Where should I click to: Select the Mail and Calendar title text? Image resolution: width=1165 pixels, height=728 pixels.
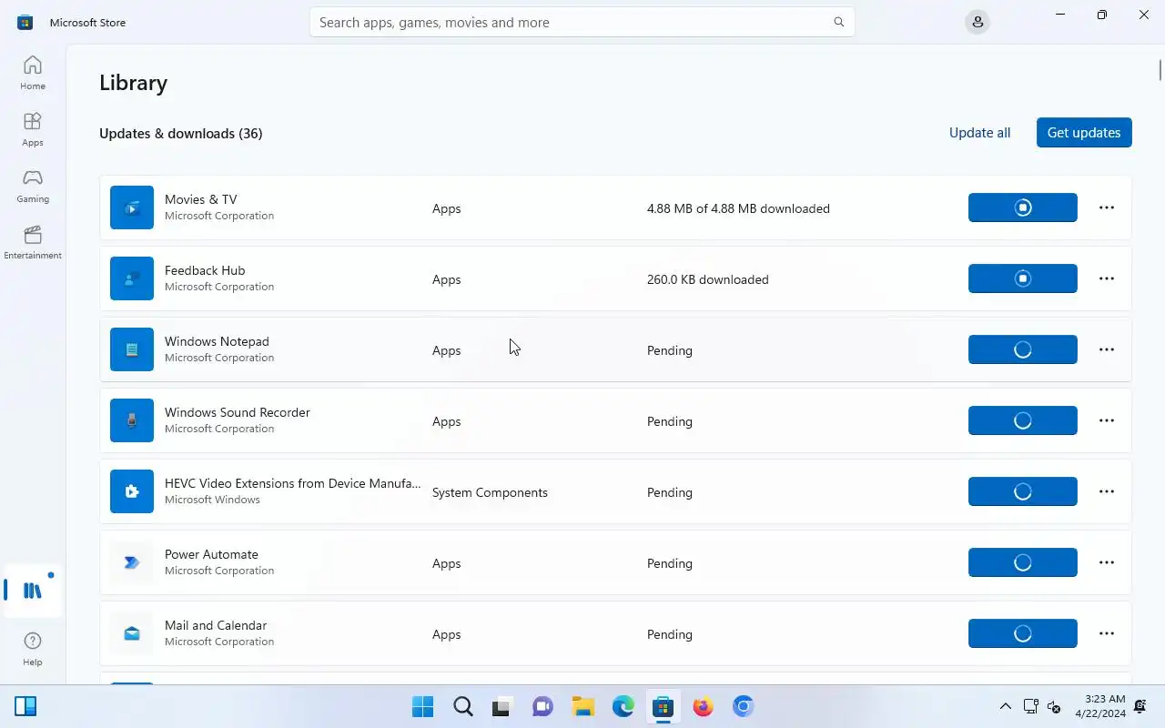[216, 625]
